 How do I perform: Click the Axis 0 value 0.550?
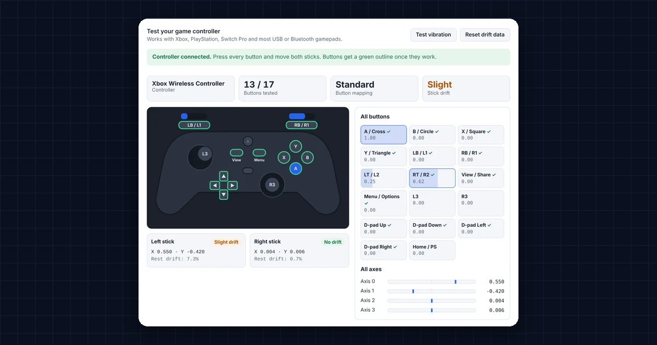click(x=496, y=281)
